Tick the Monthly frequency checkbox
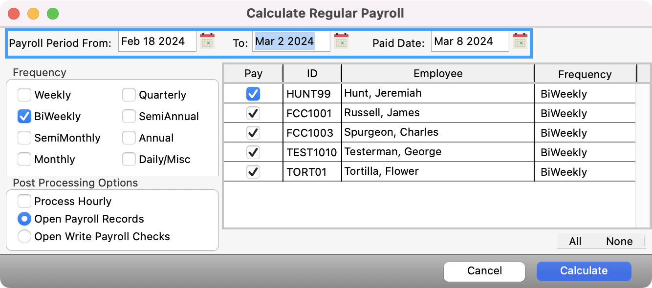This screenshot has height=288, width=652. 24,159
